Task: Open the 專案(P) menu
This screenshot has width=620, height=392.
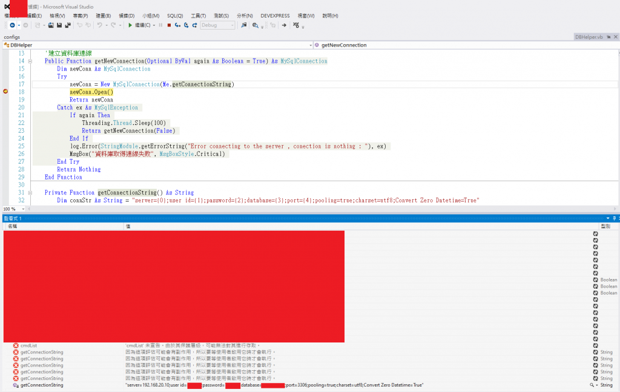Action: click(x=81, y=16)
